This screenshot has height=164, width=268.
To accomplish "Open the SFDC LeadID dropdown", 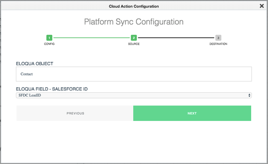I will (134, 95).
